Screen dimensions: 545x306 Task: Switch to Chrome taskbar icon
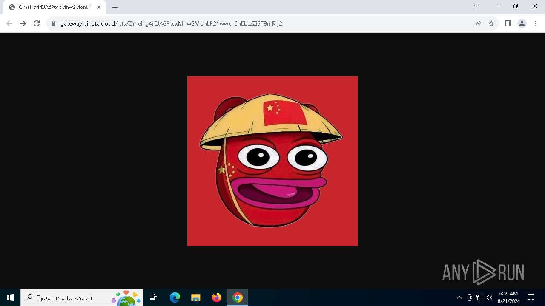coord(238,297)
